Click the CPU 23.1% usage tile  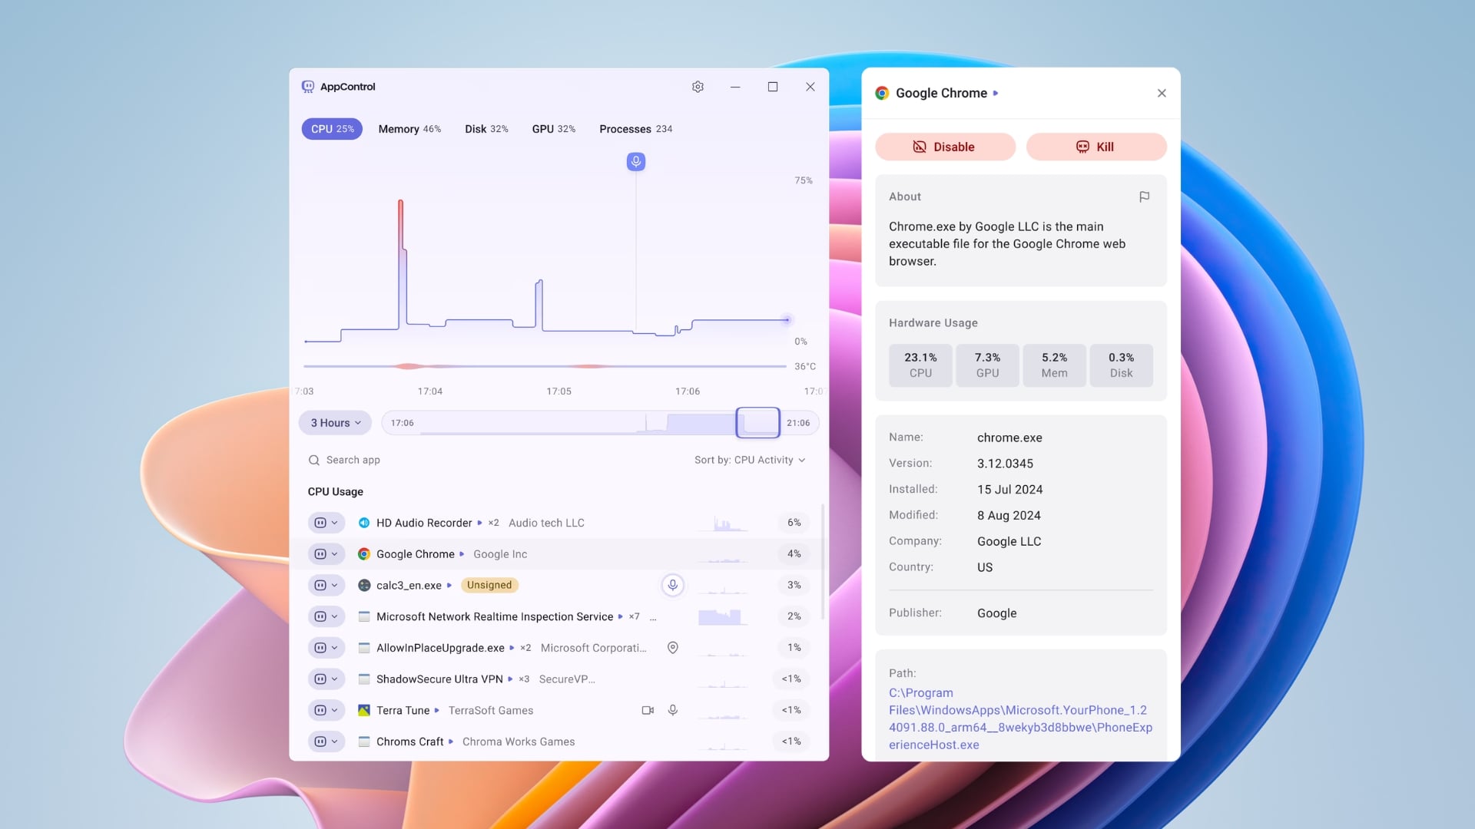(x=920, y=365)
